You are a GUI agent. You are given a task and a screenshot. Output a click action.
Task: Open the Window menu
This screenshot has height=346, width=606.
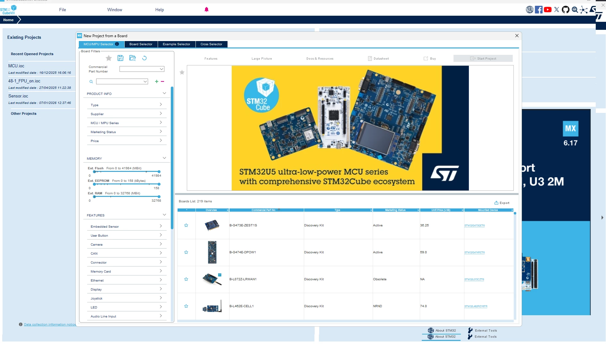(x=115, y=10)
